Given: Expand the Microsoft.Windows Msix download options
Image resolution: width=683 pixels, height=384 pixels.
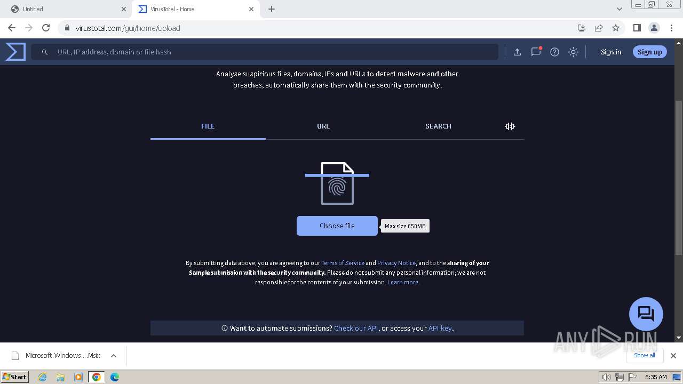Looking at the screenshot, I should pos(114,356).
